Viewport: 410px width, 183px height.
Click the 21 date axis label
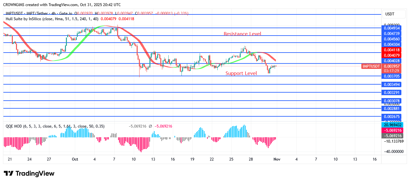point(10,159)
